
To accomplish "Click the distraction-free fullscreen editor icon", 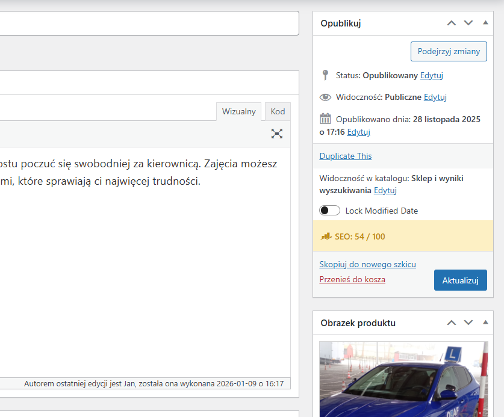I will coord(277,134).
